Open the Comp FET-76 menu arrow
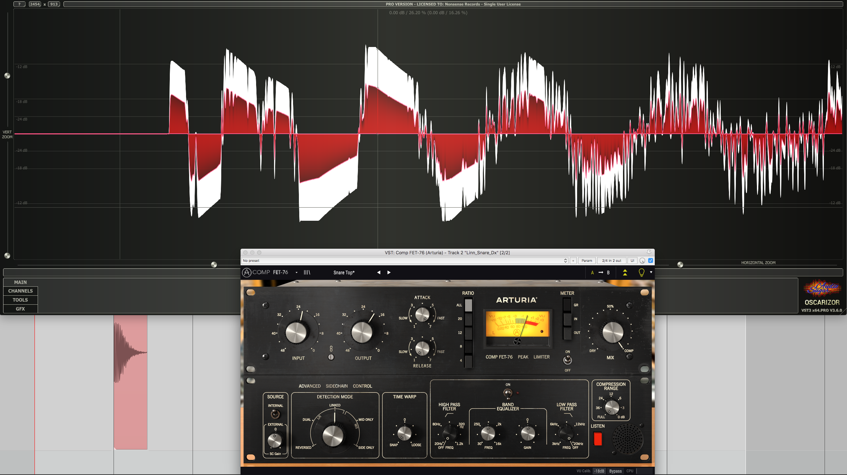The image size is (847, 475). pyautogui.click(x=296, y=273)
